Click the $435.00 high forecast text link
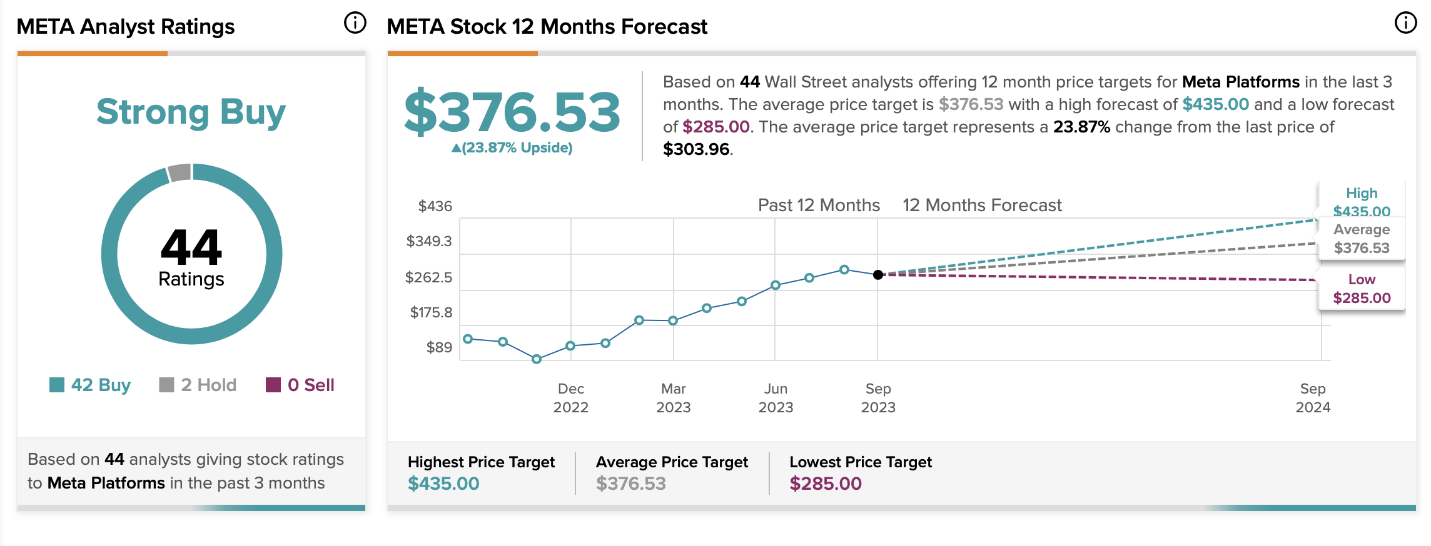This screenshot has height=546, width=1431. click(x=1215, y=104)
